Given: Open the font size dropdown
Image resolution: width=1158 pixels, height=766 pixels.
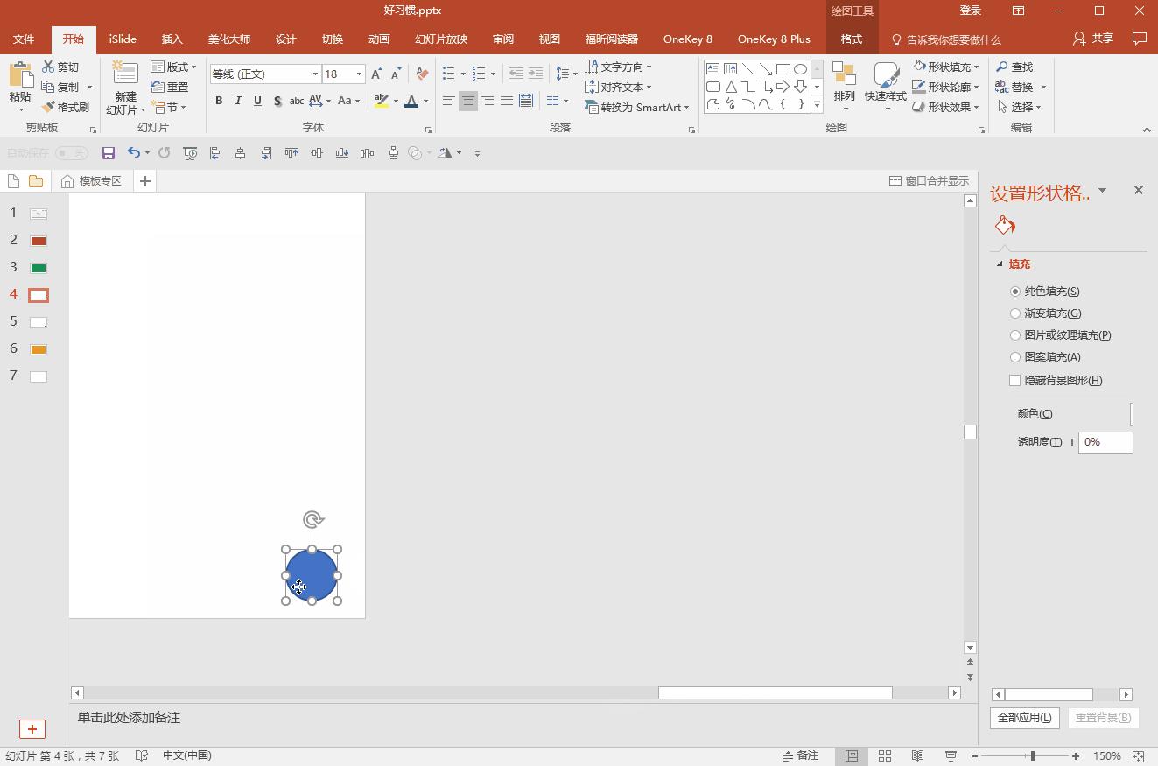Looking at the screenshot, I should point(359,74).
